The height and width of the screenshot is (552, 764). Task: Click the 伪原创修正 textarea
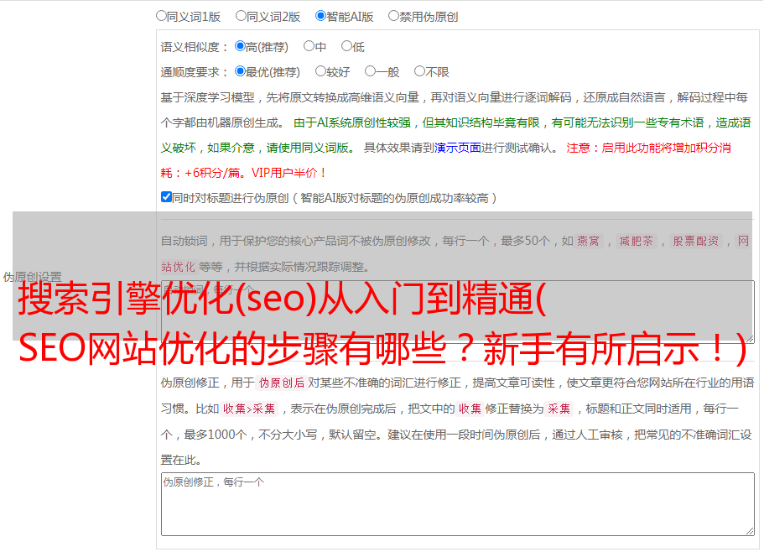tap(458, 504)
